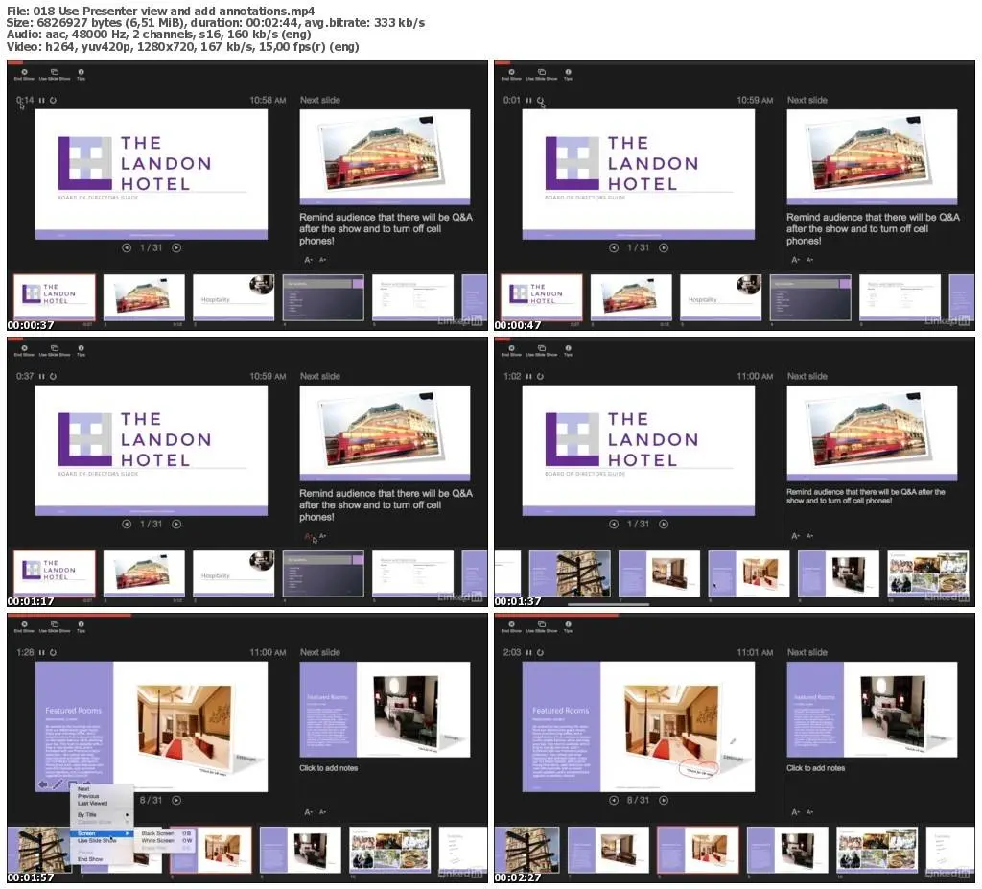Click the Tips toolbar icon in the 00:01:57 frame

[x=81, y=626]
